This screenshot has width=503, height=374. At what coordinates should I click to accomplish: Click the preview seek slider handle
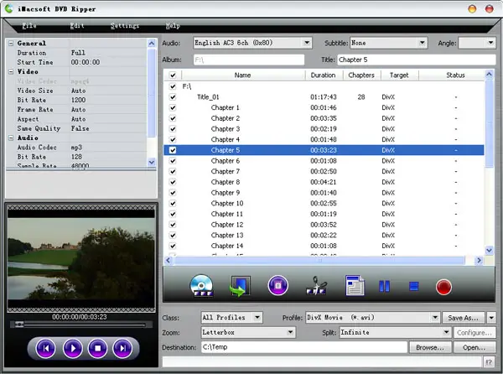pyautogui.click(x=19, y=325)
